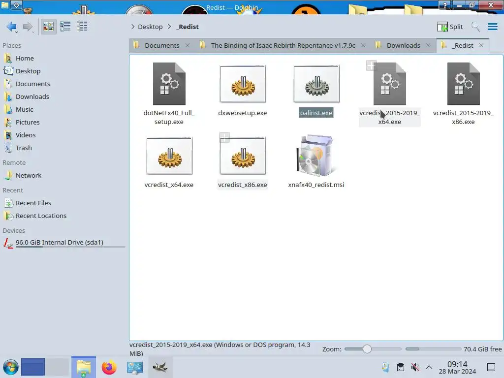This screenshot has width=504, height=378.
Task: Switch to the Downloads tab
Action: [x=403, y=45]
